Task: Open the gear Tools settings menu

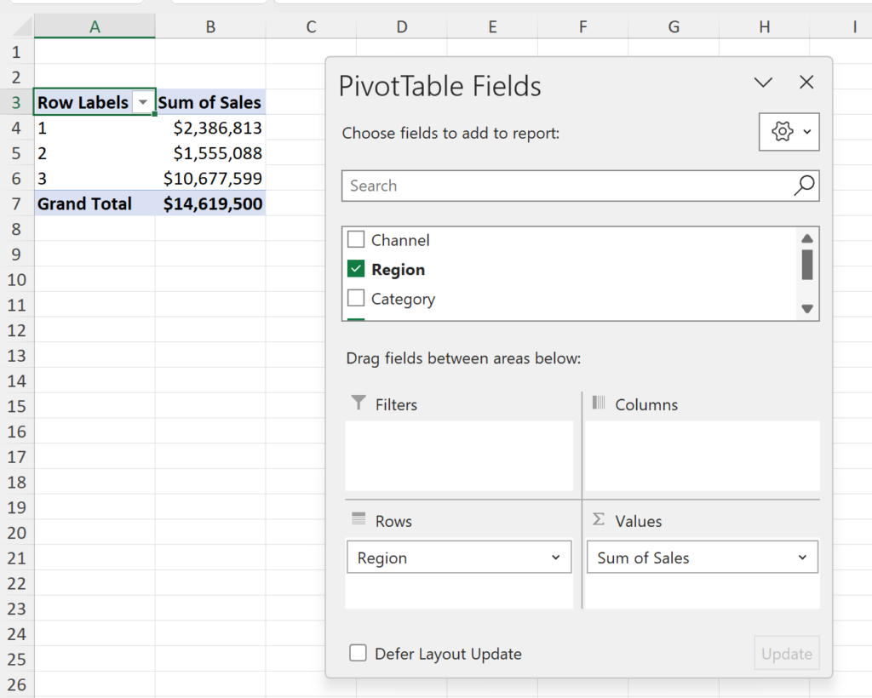Action: click(789, 132)
